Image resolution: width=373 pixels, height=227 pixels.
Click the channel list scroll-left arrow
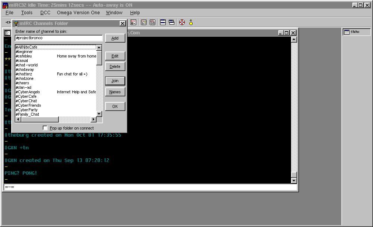point(18,119)
